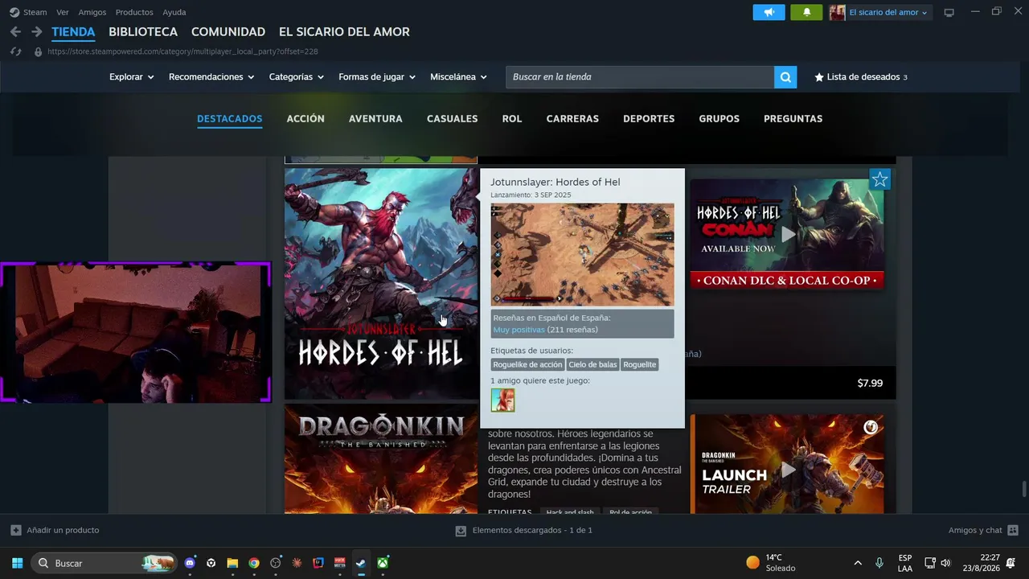Viewport: 1029px width, 579px height.
Task: Go back with the left arrow
Action: 15,32
